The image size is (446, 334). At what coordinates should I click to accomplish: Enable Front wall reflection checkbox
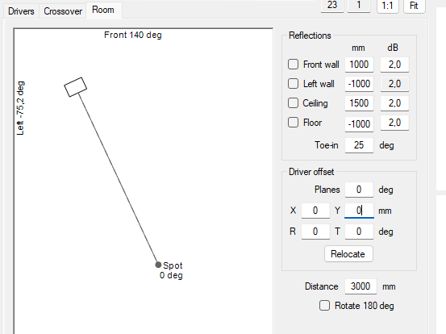[x=293, y=65]
